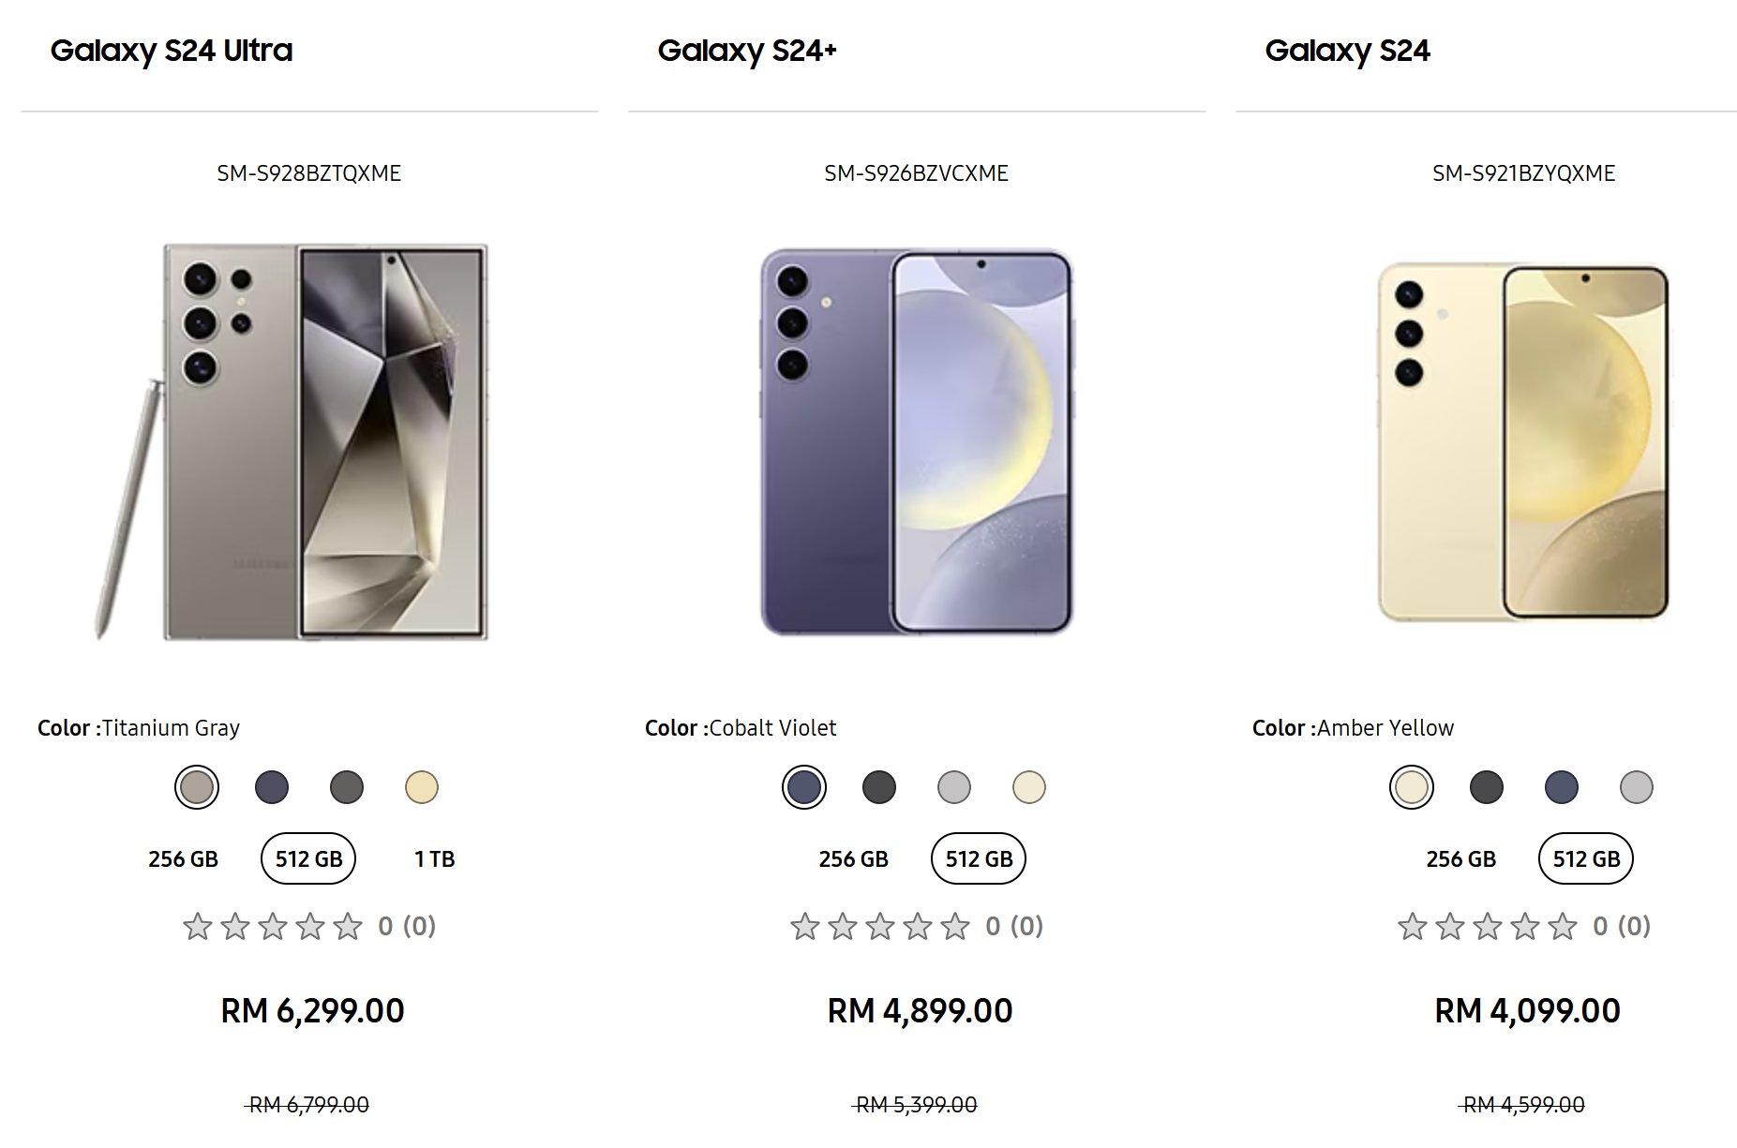Click the fifth star under Galaxy S24

pos(1562,926)
